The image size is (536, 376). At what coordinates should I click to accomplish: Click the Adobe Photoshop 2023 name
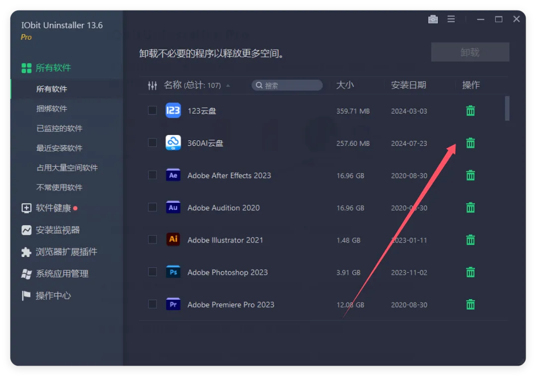[227, 272]
